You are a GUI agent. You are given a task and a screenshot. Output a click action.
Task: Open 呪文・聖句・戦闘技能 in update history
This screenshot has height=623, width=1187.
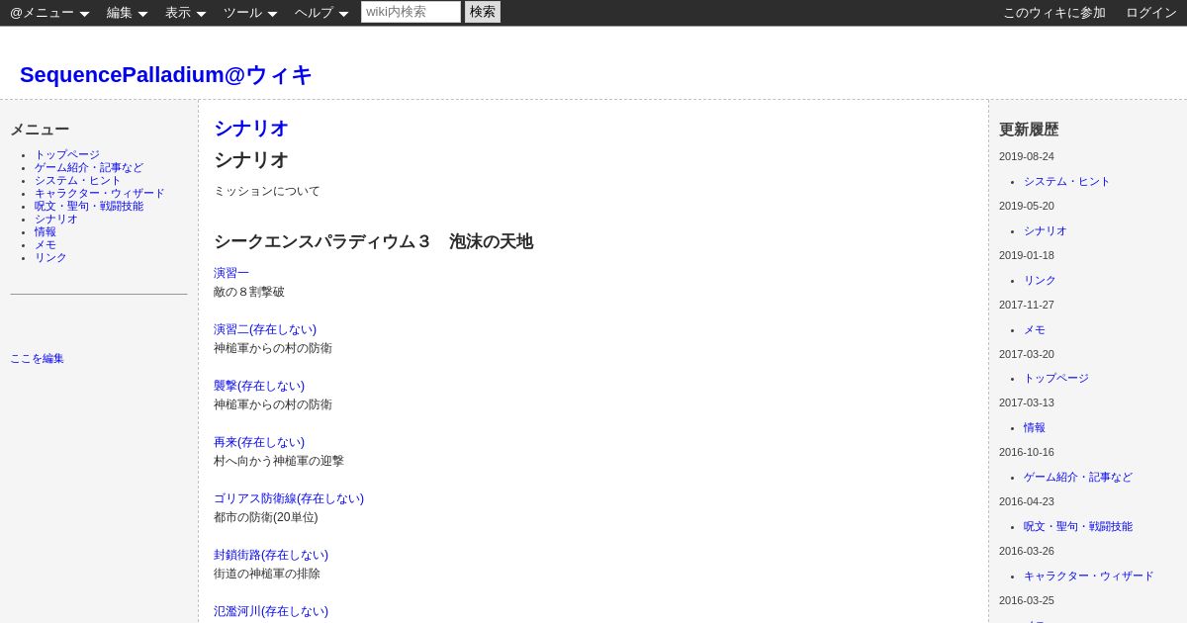[x=1078, y=527]
